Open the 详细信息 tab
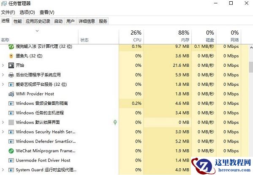Viewport: 253px width, 175px height. pyautogui.click(x=87, y=21)
